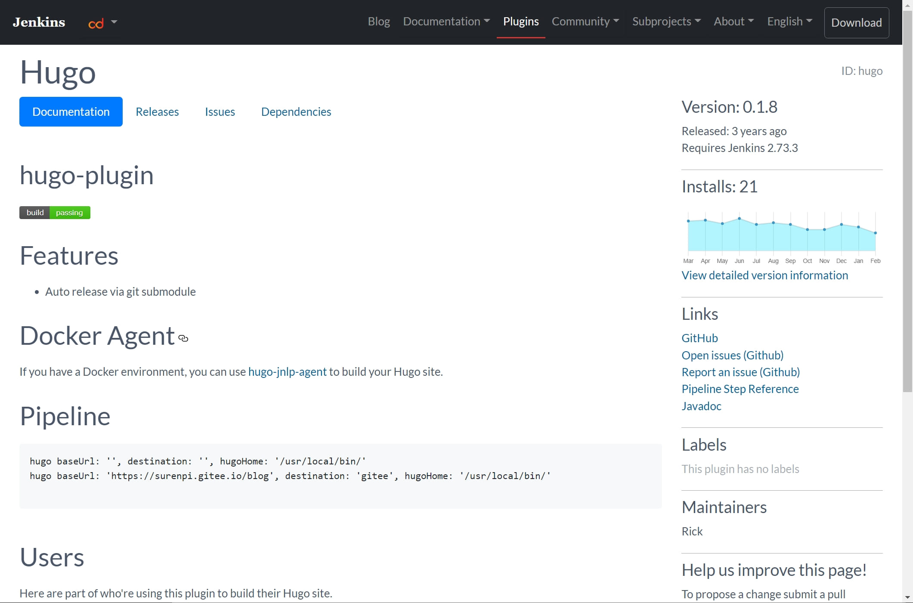Switch to the Releases tab
This screenshot has width=913, height=603.
tap(157, 112)
